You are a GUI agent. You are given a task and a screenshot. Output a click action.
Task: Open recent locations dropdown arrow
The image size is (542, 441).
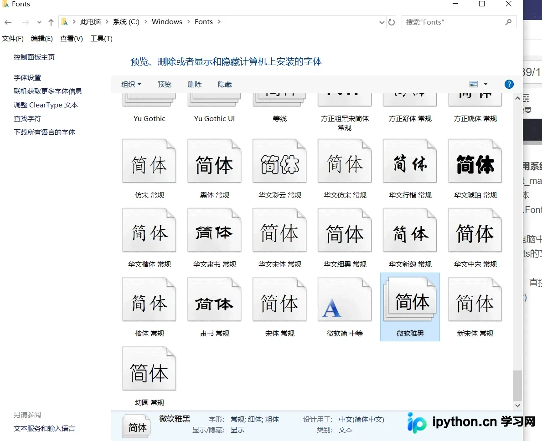(39, 22)
